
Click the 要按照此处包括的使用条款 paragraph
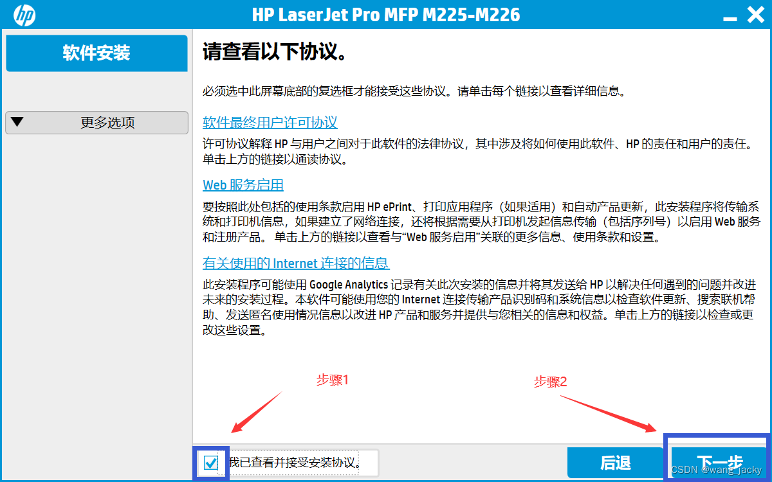coord(482,222)
